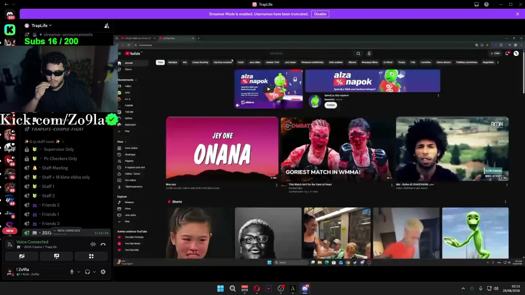Screen dimensions: 525x295
Task: Show hidden system tray icons
Action: tap(463, 288)
